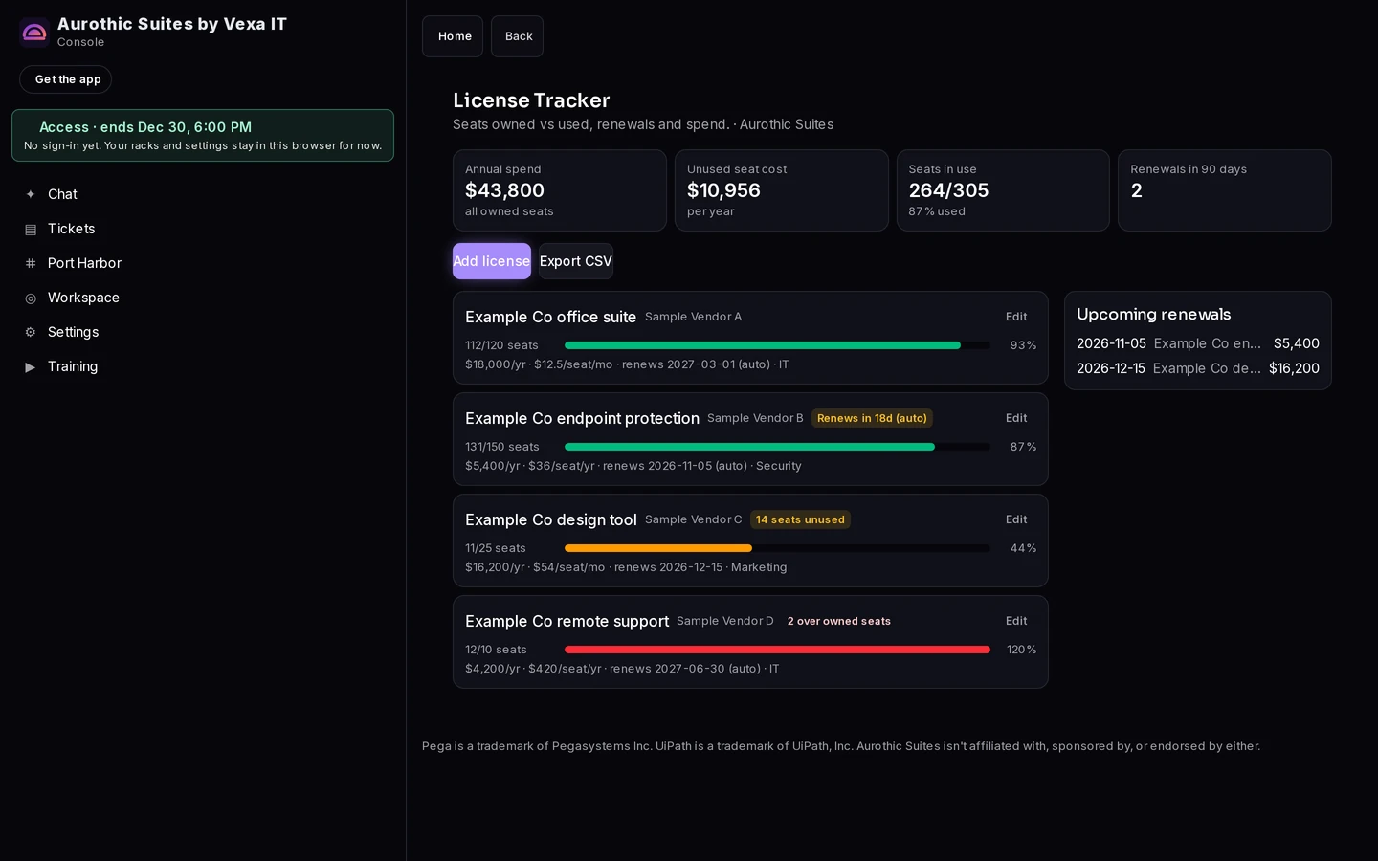The height and width of the screenshot is (861, 1378).
Task: Click the Workspace circle icon
Action: [x=31, y=298]
